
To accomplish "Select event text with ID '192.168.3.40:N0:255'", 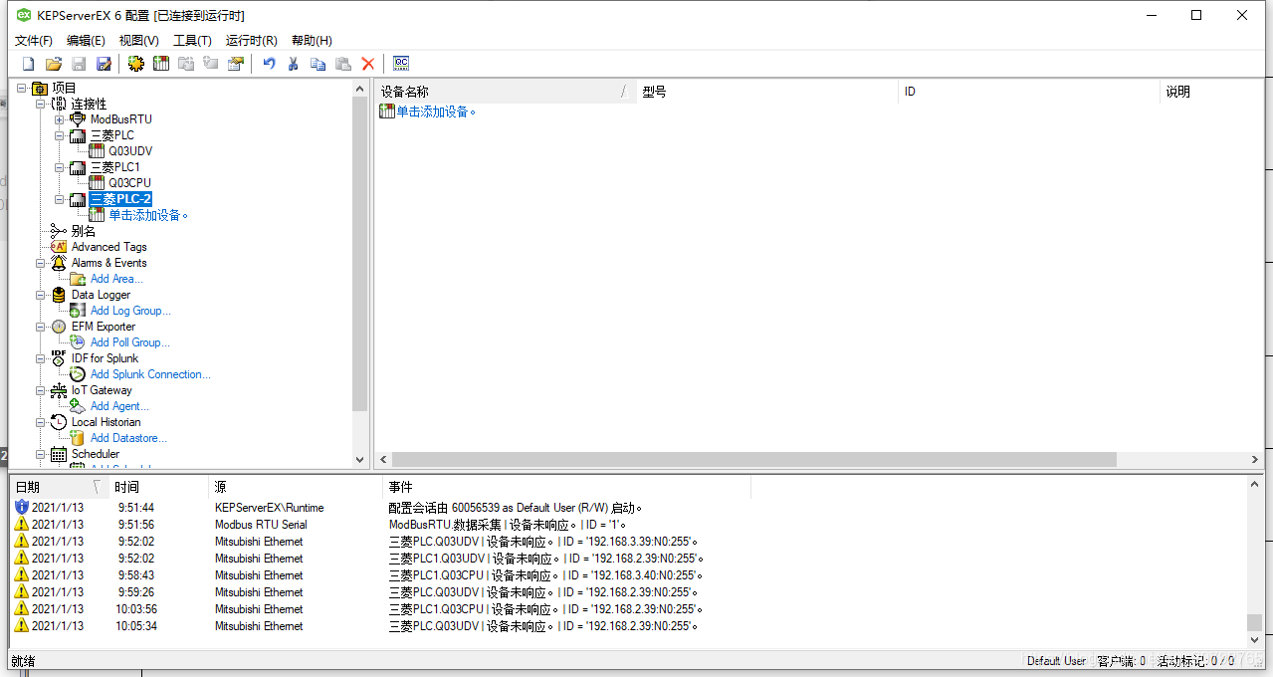I will pyautogui.click(x=546, y=575).
